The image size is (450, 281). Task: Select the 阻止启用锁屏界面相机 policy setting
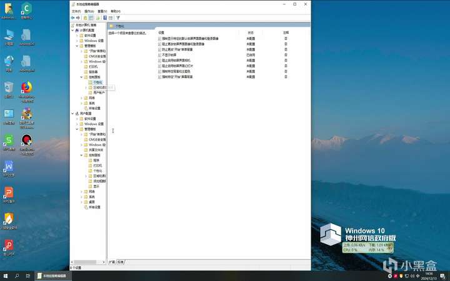[x=176, y=60]
